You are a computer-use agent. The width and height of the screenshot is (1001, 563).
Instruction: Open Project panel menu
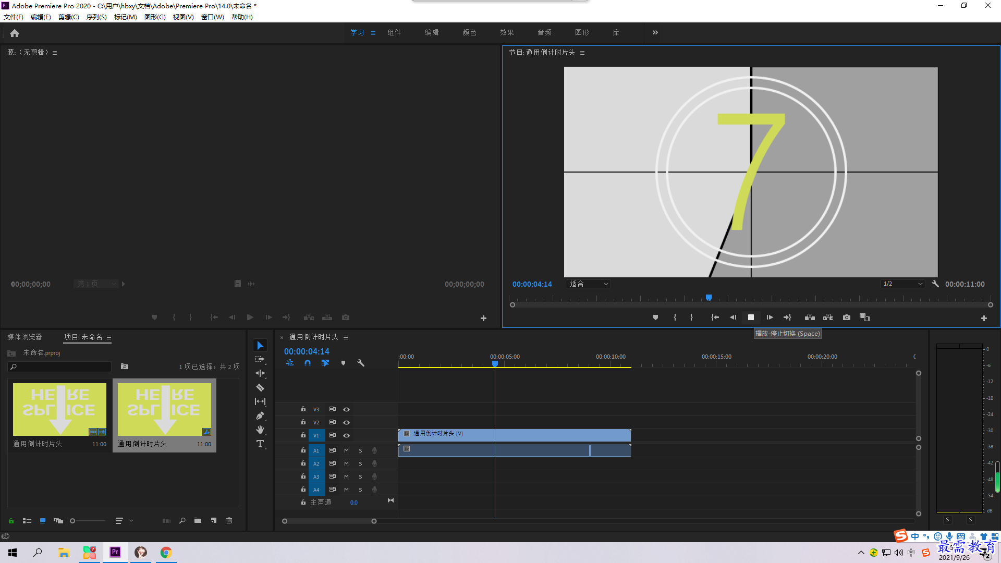(109, 337)
